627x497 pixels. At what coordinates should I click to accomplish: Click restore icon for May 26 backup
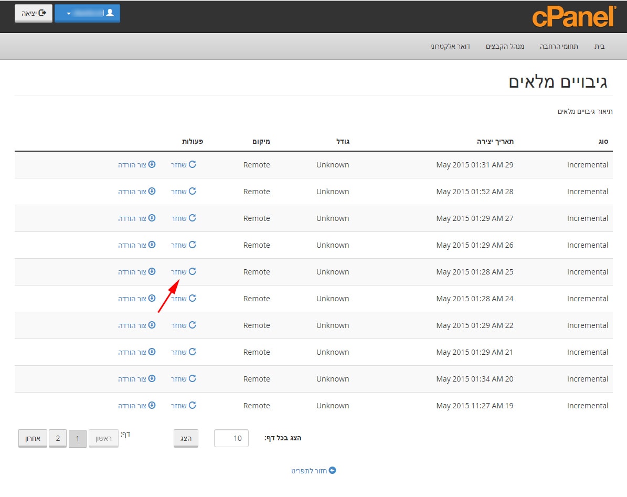(193, 245)
